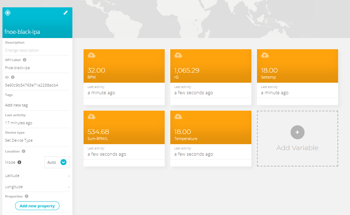Open the Sum BPM/L value 534.68
This screenshot has height=215, width=350.
tap(98, 132)
